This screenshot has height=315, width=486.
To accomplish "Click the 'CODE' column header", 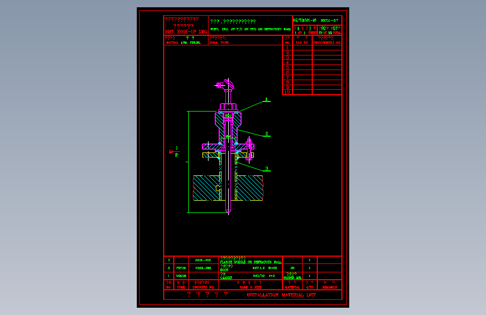I will pyautogui.click(x=181, y=288).
